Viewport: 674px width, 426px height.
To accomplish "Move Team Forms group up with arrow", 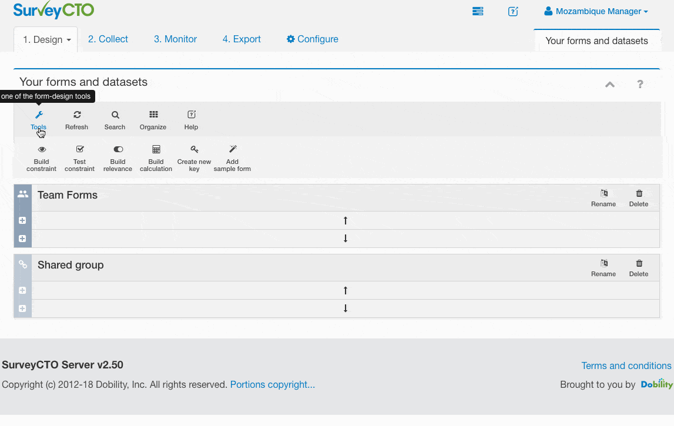I will point(346,220).
